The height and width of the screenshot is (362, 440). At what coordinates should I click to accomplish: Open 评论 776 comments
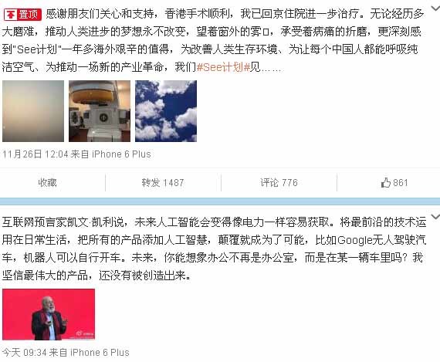tap(279, 183)
